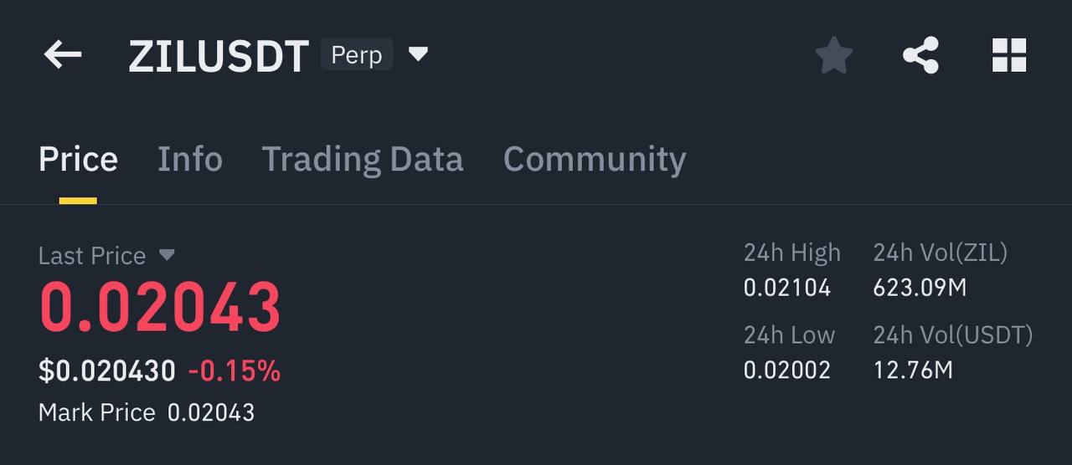This screenshot has width=1072, height=465.
Task: Tap the 24h Low value 0.02002
Action: 787,370
